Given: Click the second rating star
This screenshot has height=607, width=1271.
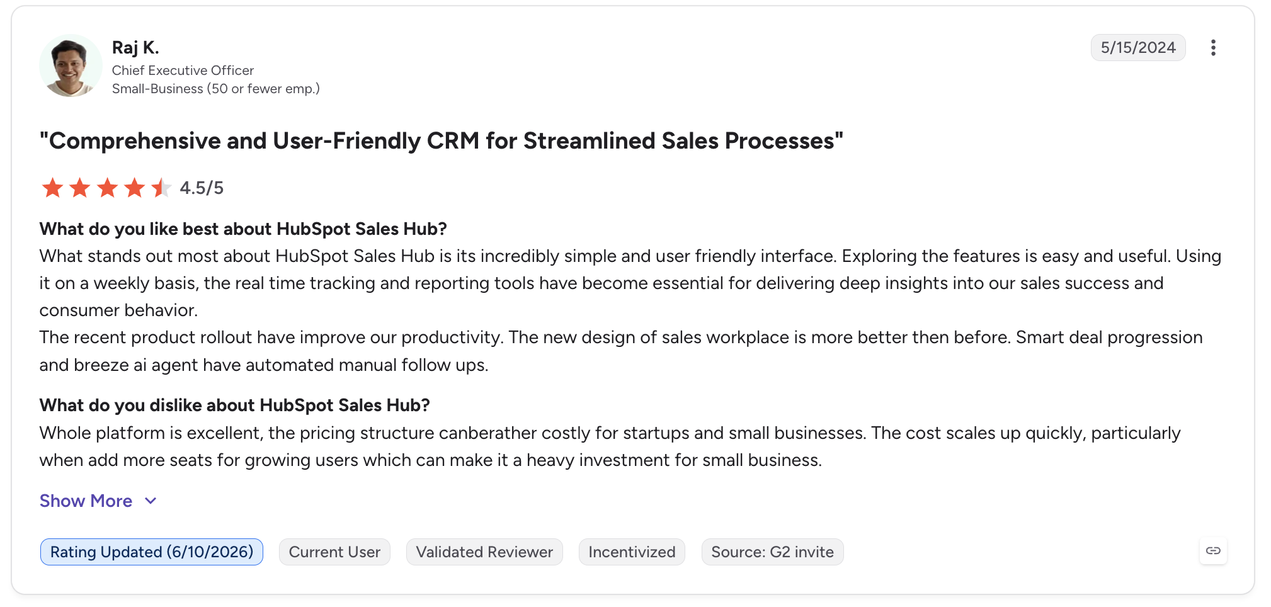Looking at the screenshot, I should 80,188.
